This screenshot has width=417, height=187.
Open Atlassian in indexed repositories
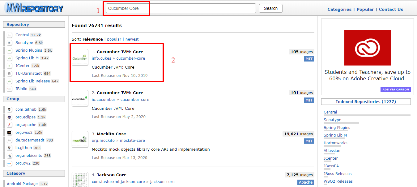[x=332, y=150]
